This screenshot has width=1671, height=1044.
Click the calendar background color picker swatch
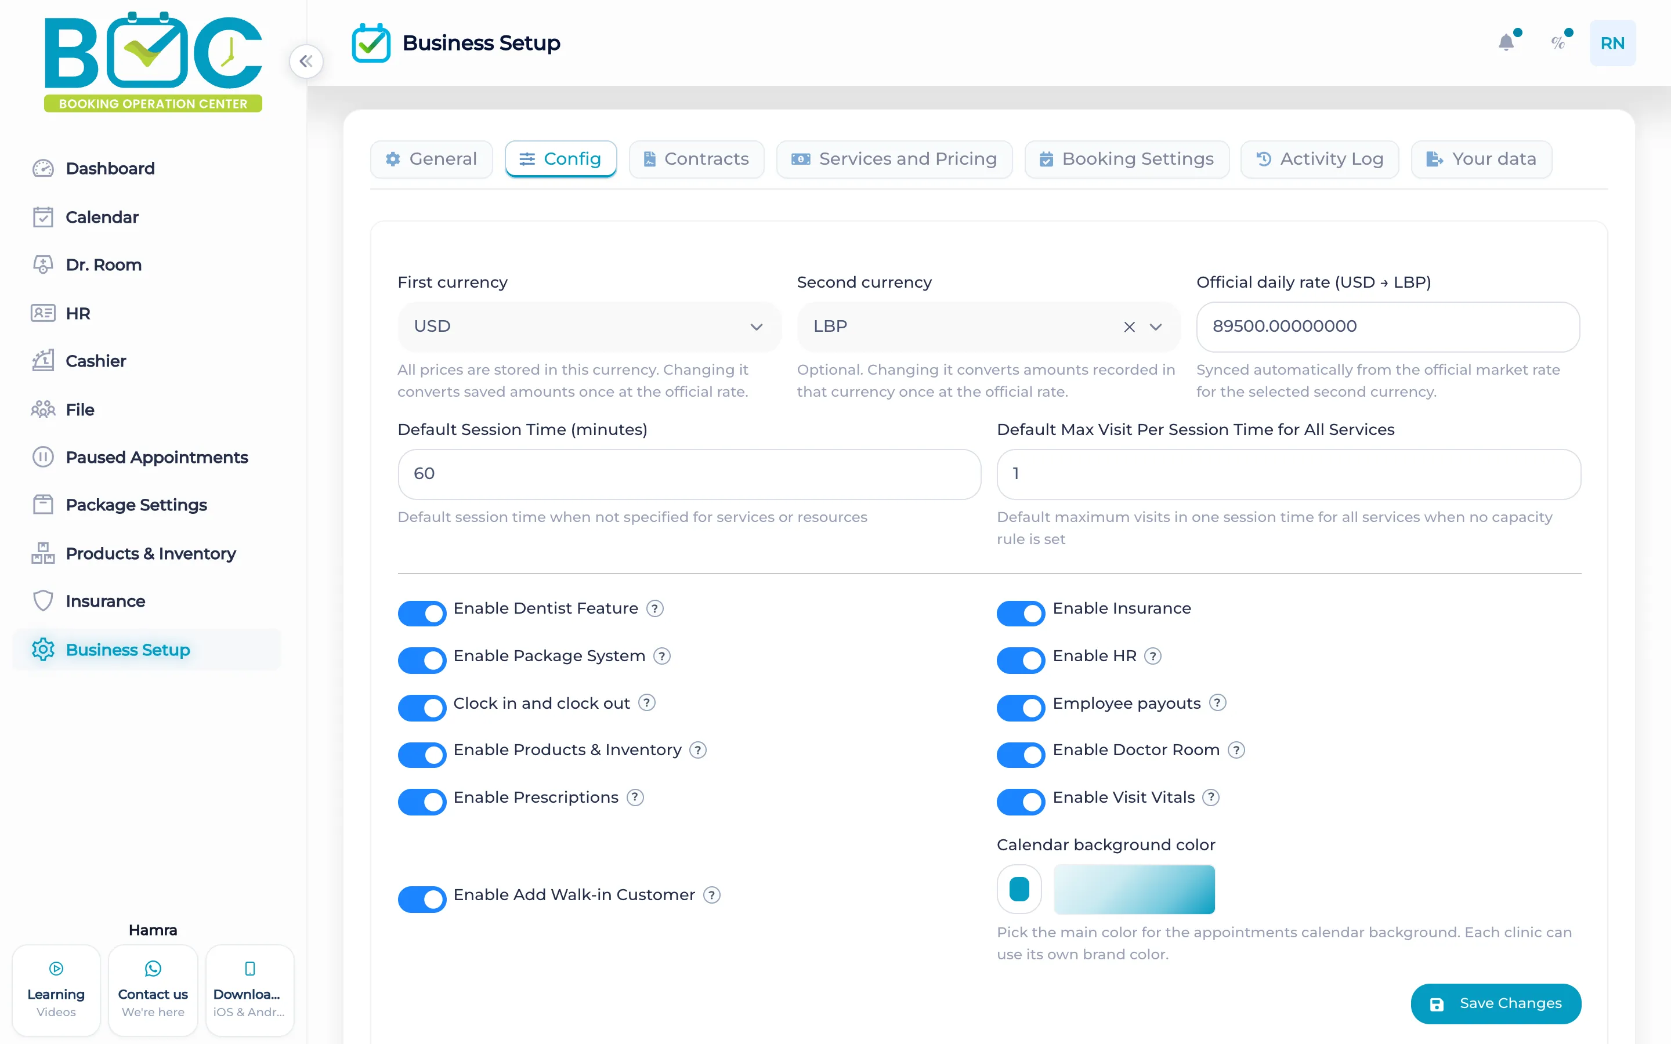click(x=1019, y=889)
